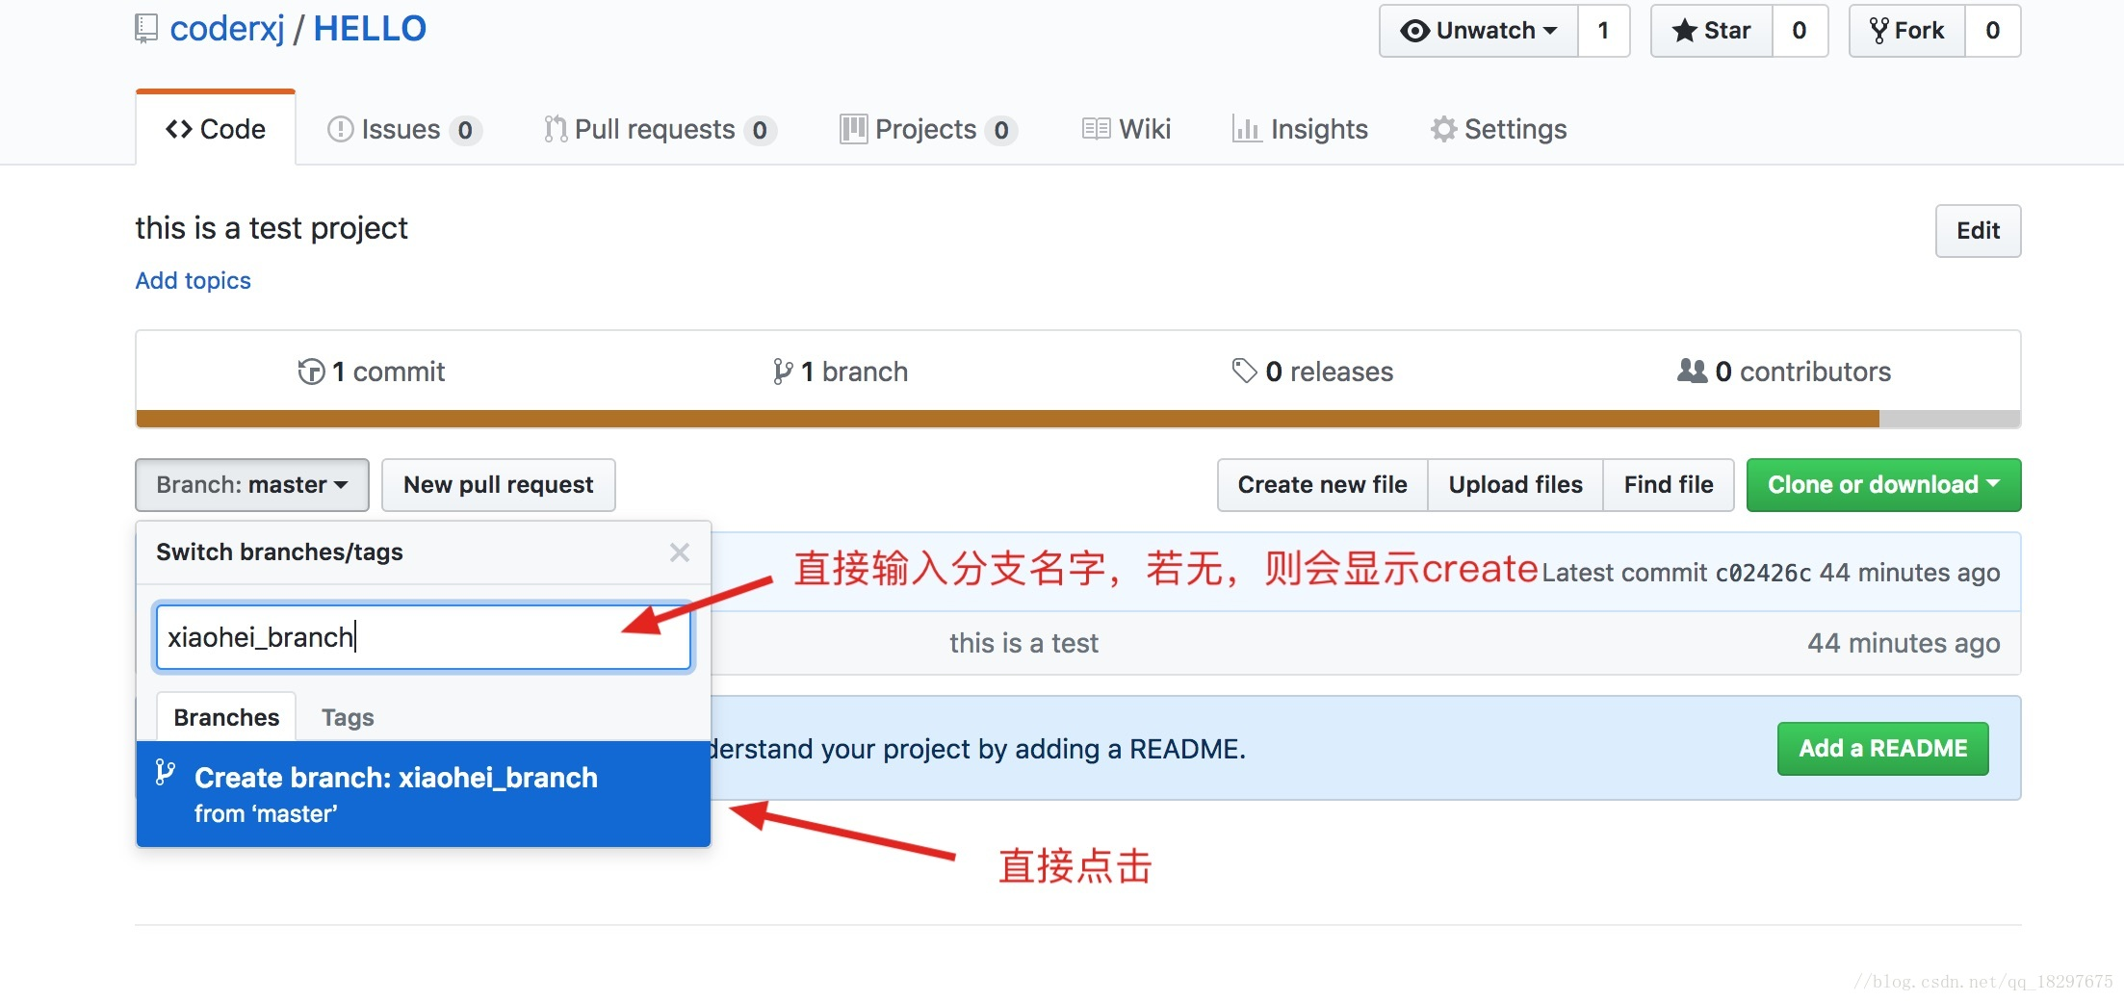Expand the Clone or download dropdown
Viewport: 2124px width, 1001px height.
pyautogui.click(x=1884, y=485)
